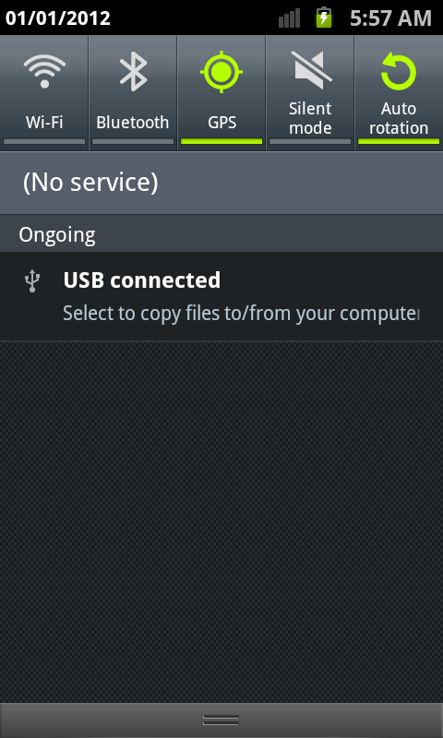443x738 pixels.
Task: Tap the 5:57 AM clock
Action: click(x=390, y=18)
